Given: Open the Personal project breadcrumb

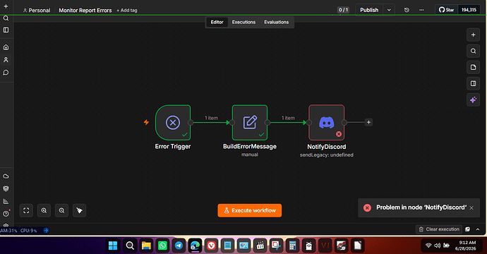Looking at the screenshot, I should click(x=37, y=11).
